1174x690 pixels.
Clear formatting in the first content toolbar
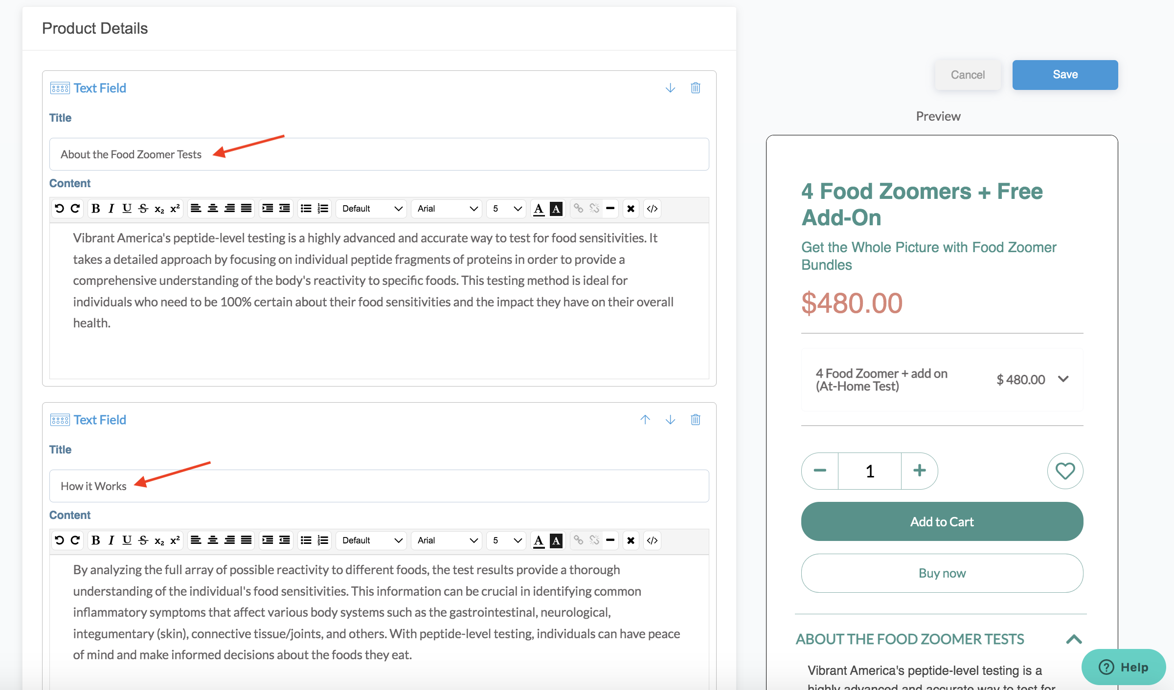(631, 209)
